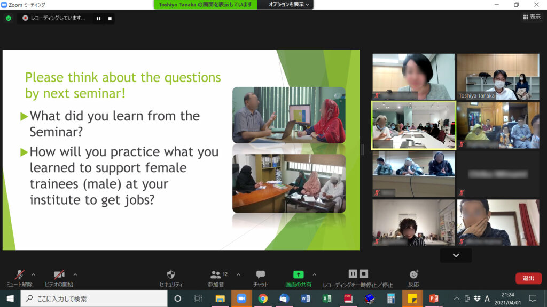Click the green 画面の共有 share icon

pyautogui.click(x=299, y=275)
